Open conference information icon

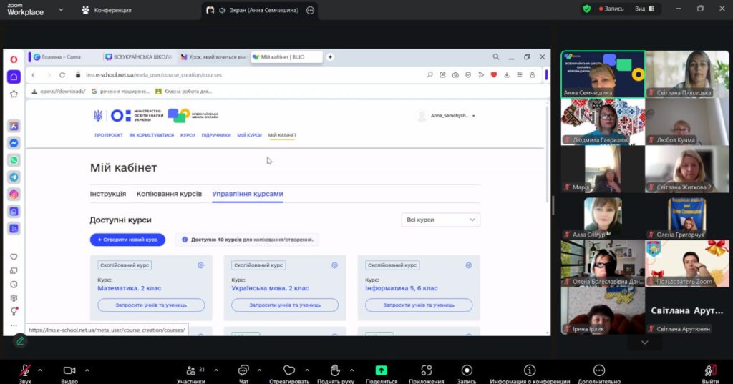(x=529, y=370)
